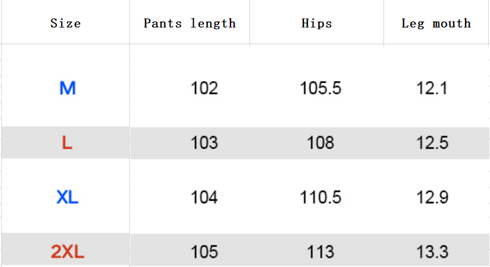Select the red L size cell

coord(67,143)
